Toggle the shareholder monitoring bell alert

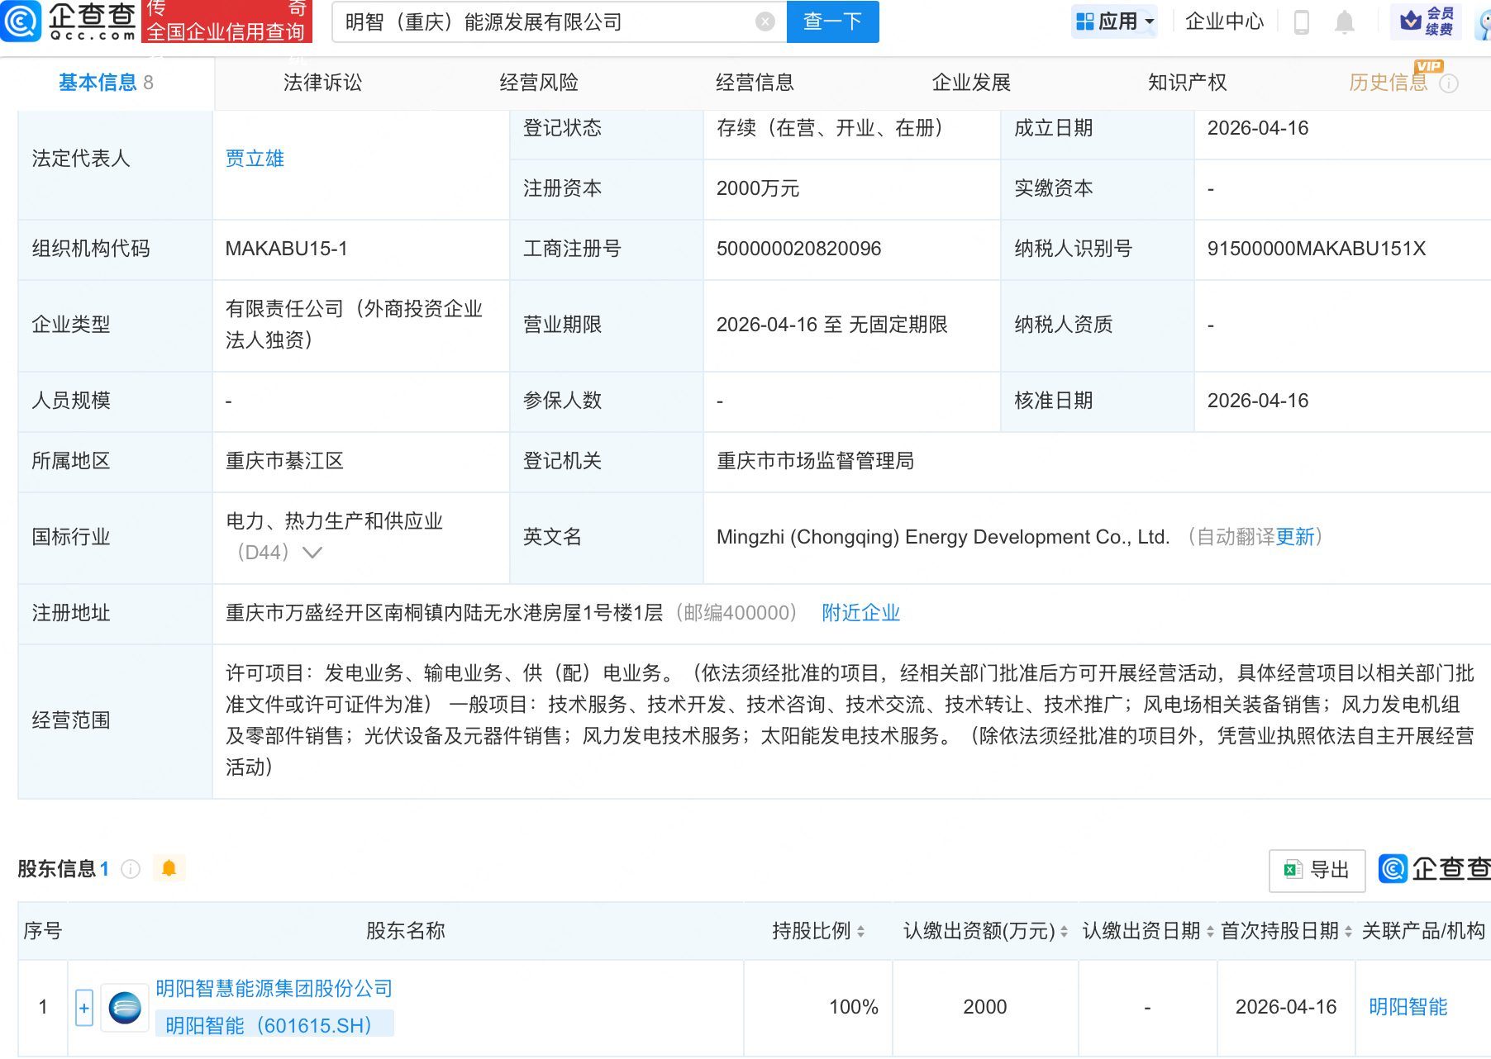[169, 868]
